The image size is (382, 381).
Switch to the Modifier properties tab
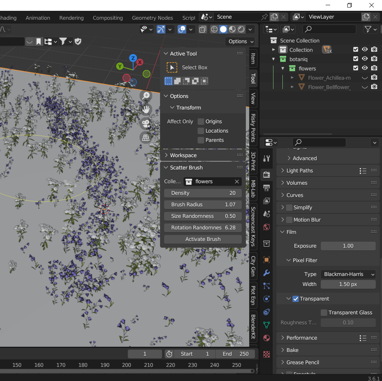[x=266, y=273]
